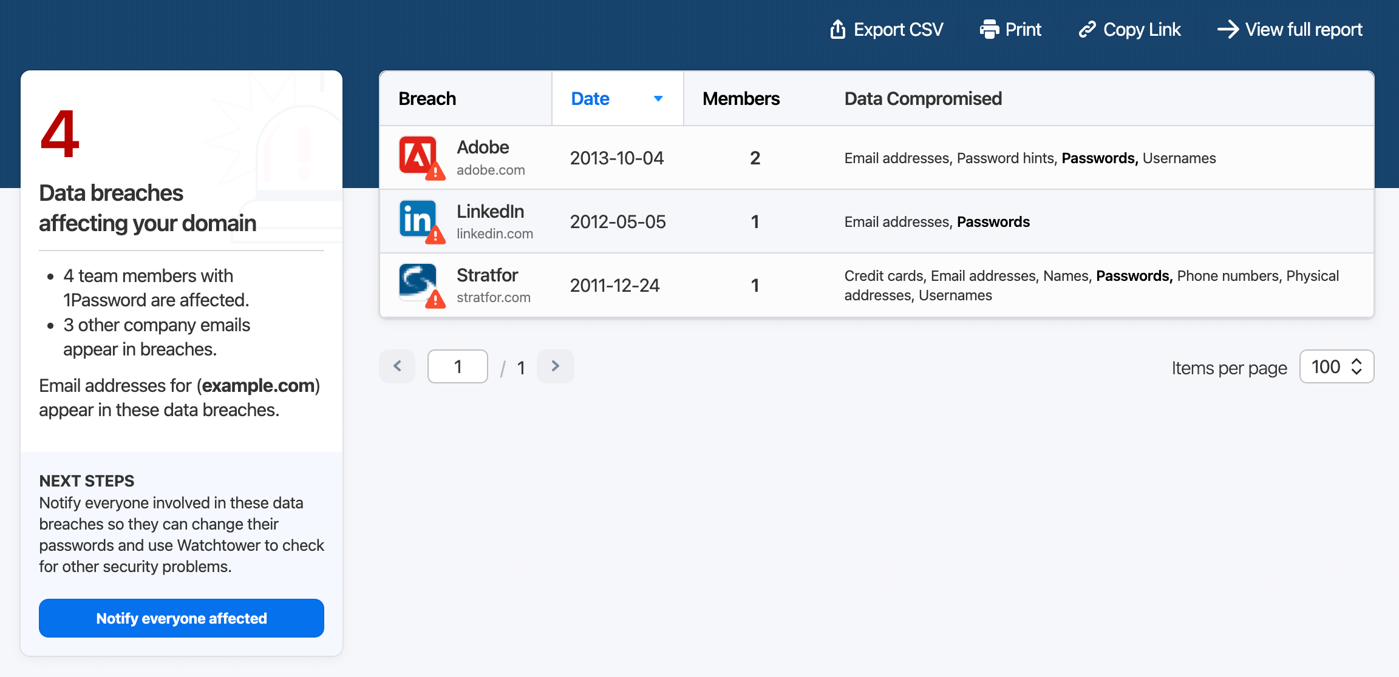Click date 2012-05-05
The width and height of the screenshot is (1399, 677).
[618, 221]
